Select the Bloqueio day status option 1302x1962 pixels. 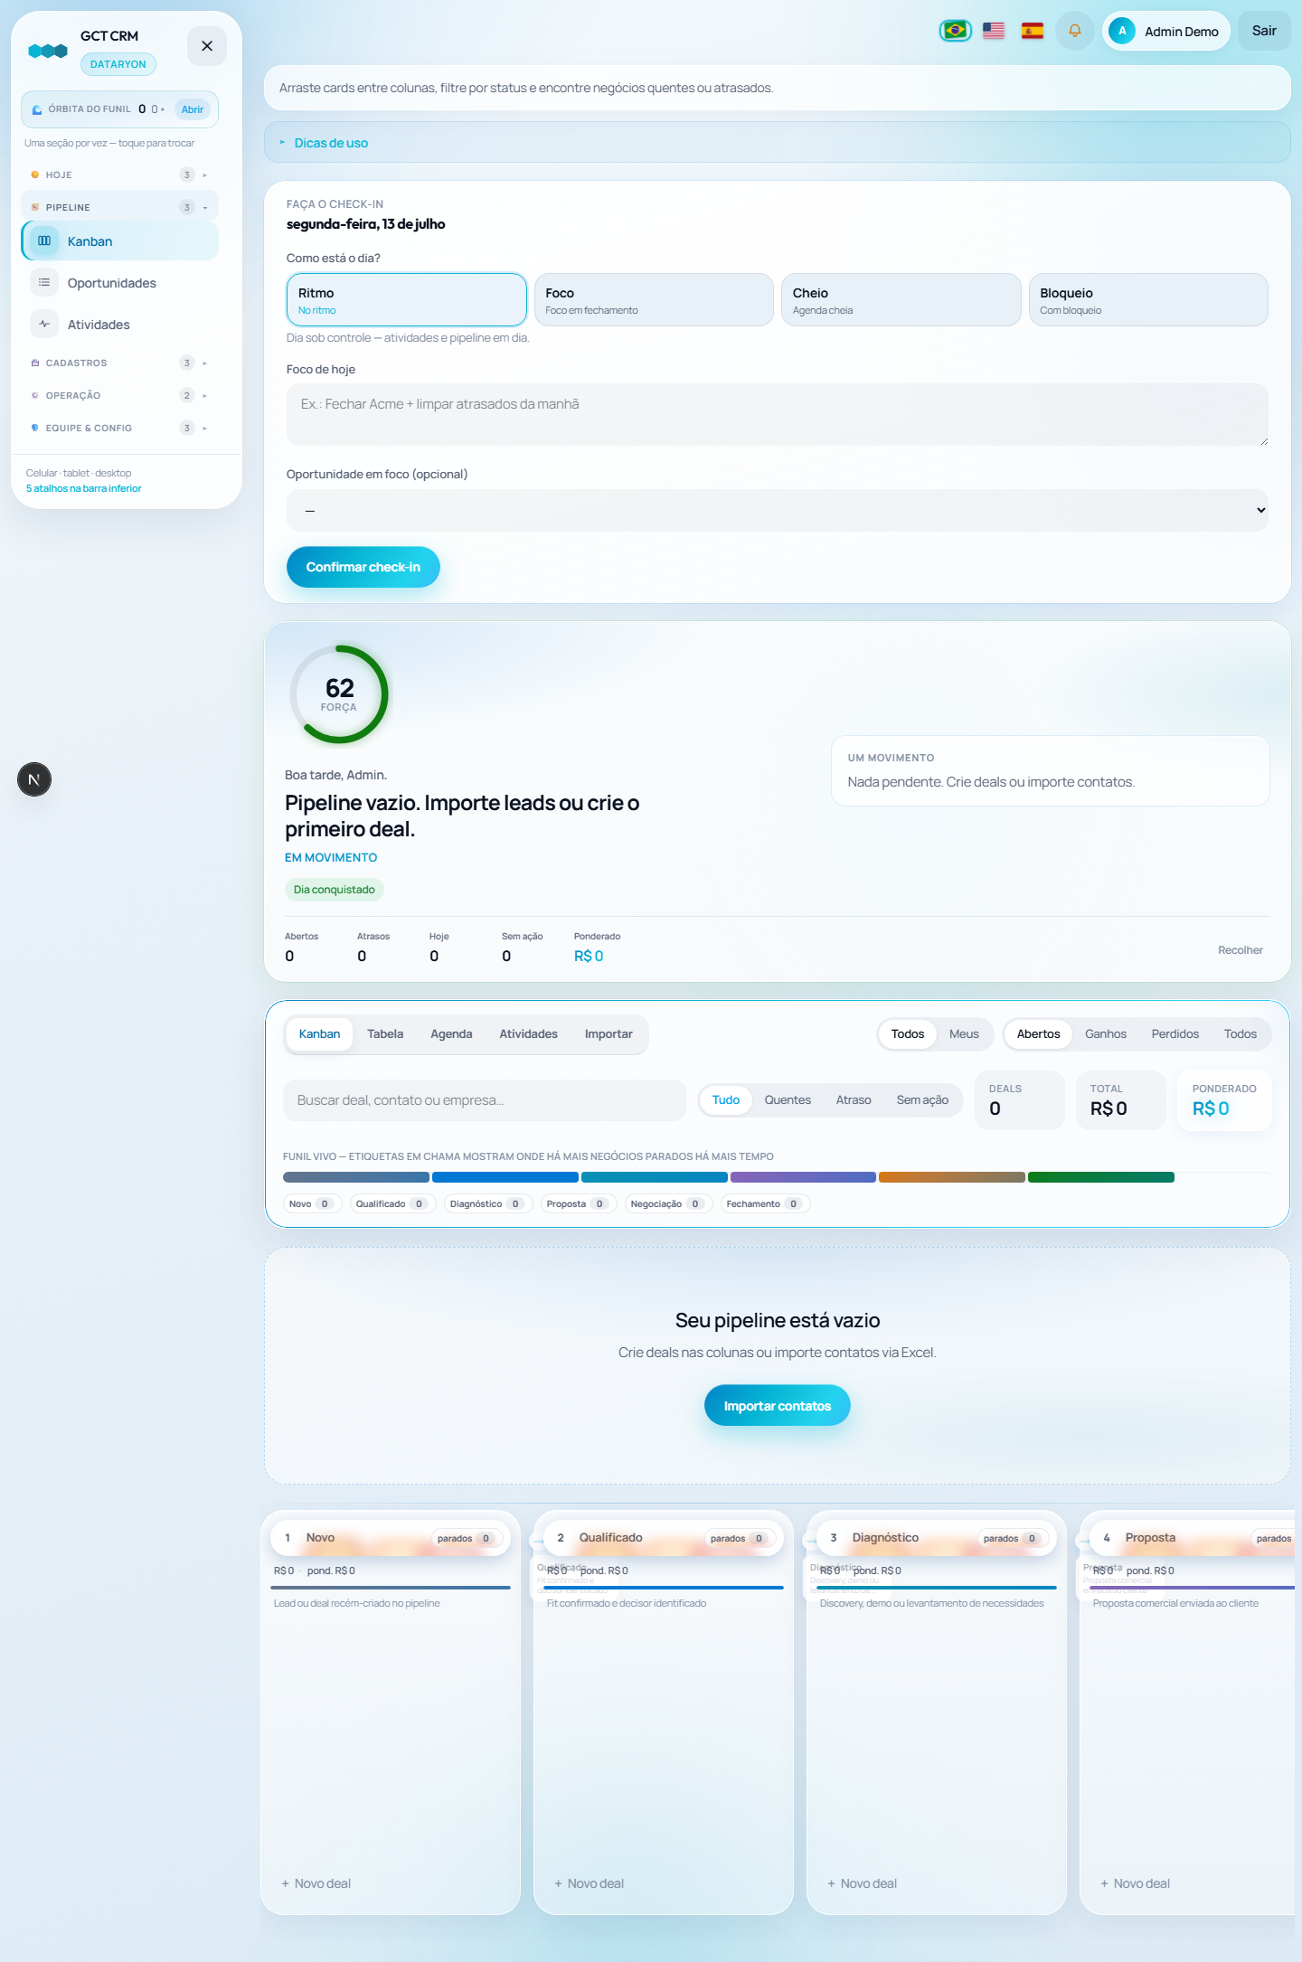click(1148, 300)
